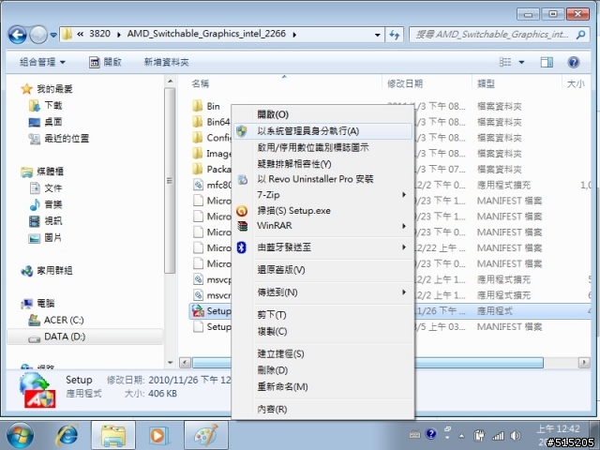This screenshot has width=600, height=450.
Task: Click the 開啟 toolbar button
Action: click(x=106, y=62)
